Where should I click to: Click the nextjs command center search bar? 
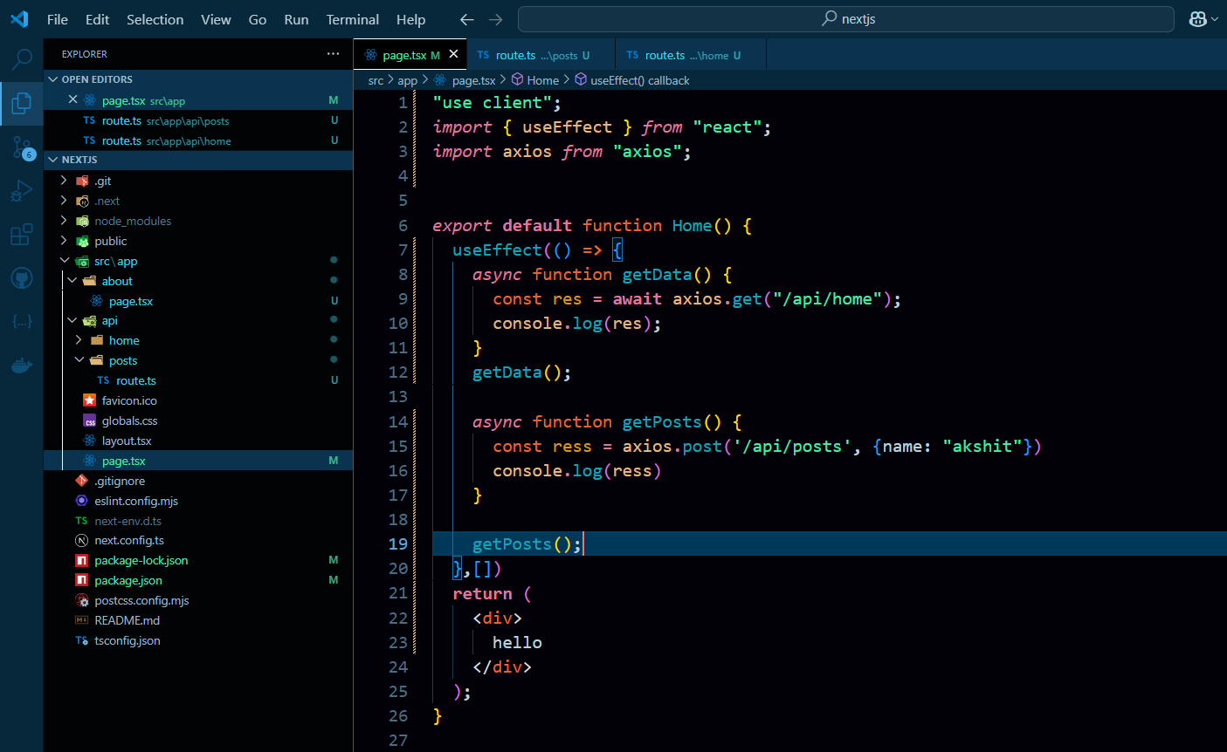[x=847, y=17]
